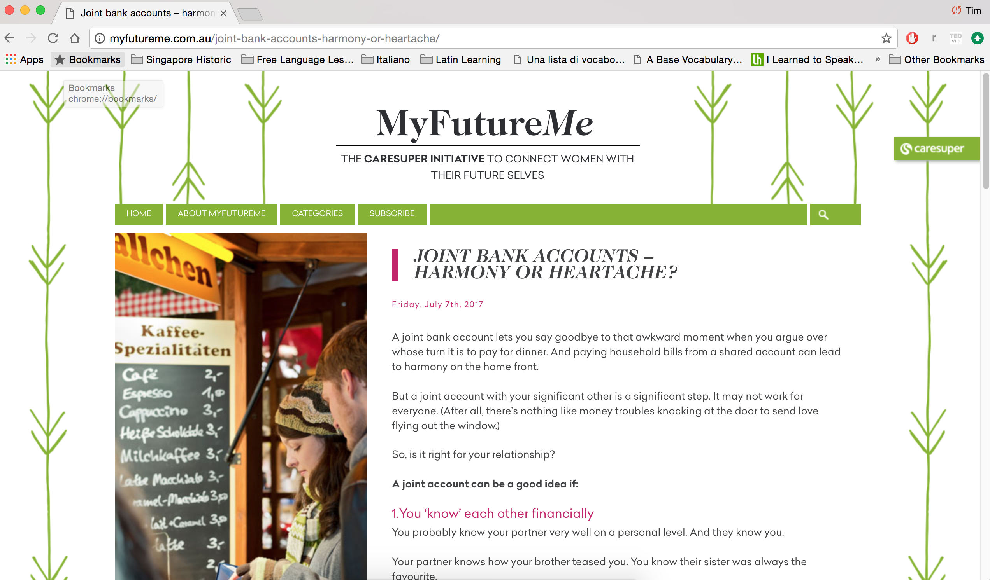
Task: Click the browser back arrow
Action: 9,38
